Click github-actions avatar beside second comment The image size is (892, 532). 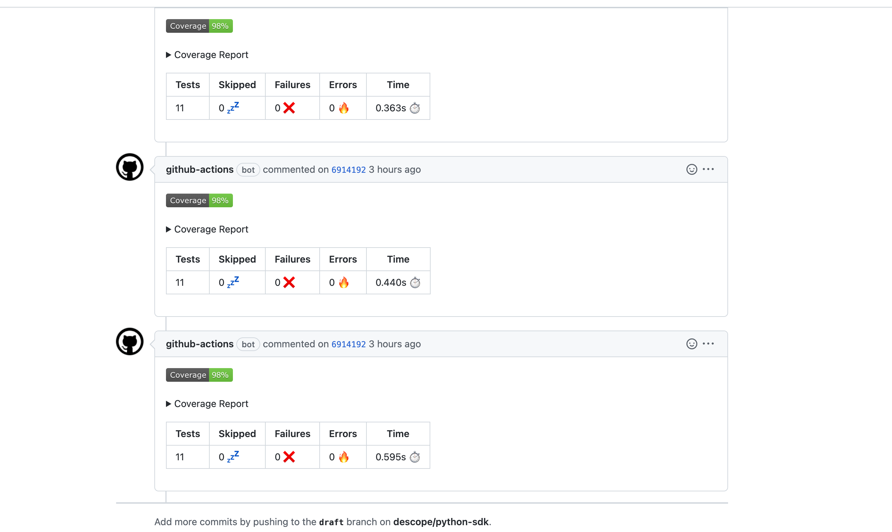(130, 167)
